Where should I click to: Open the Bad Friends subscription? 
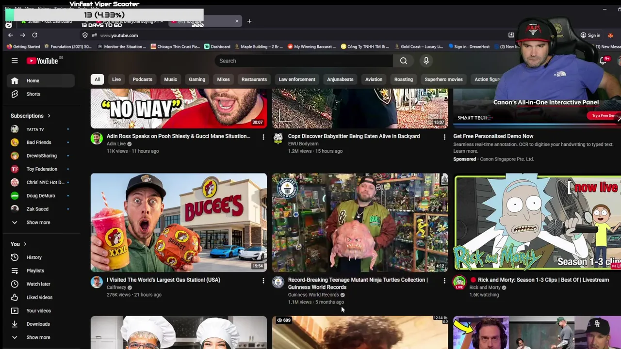pos(41,143)
